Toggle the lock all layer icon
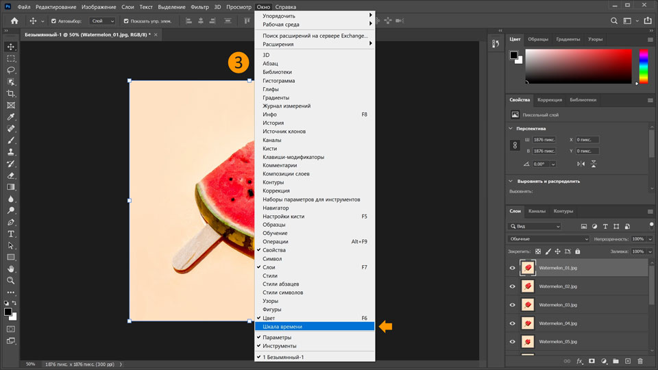The image size is (658, 370). click(577, 251)
